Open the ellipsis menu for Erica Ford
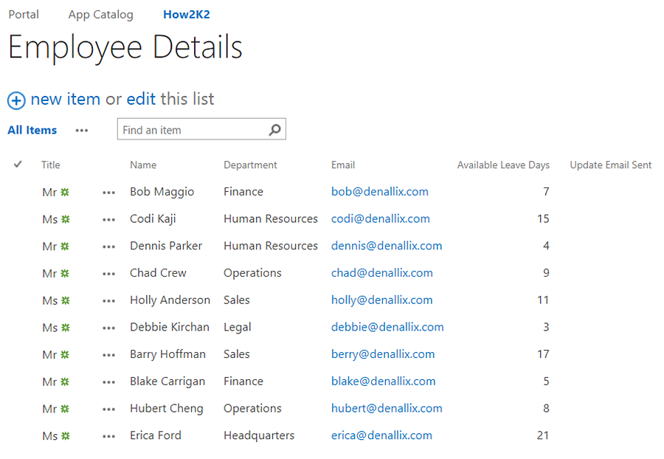The image size is (664, 459). point(109,437)
